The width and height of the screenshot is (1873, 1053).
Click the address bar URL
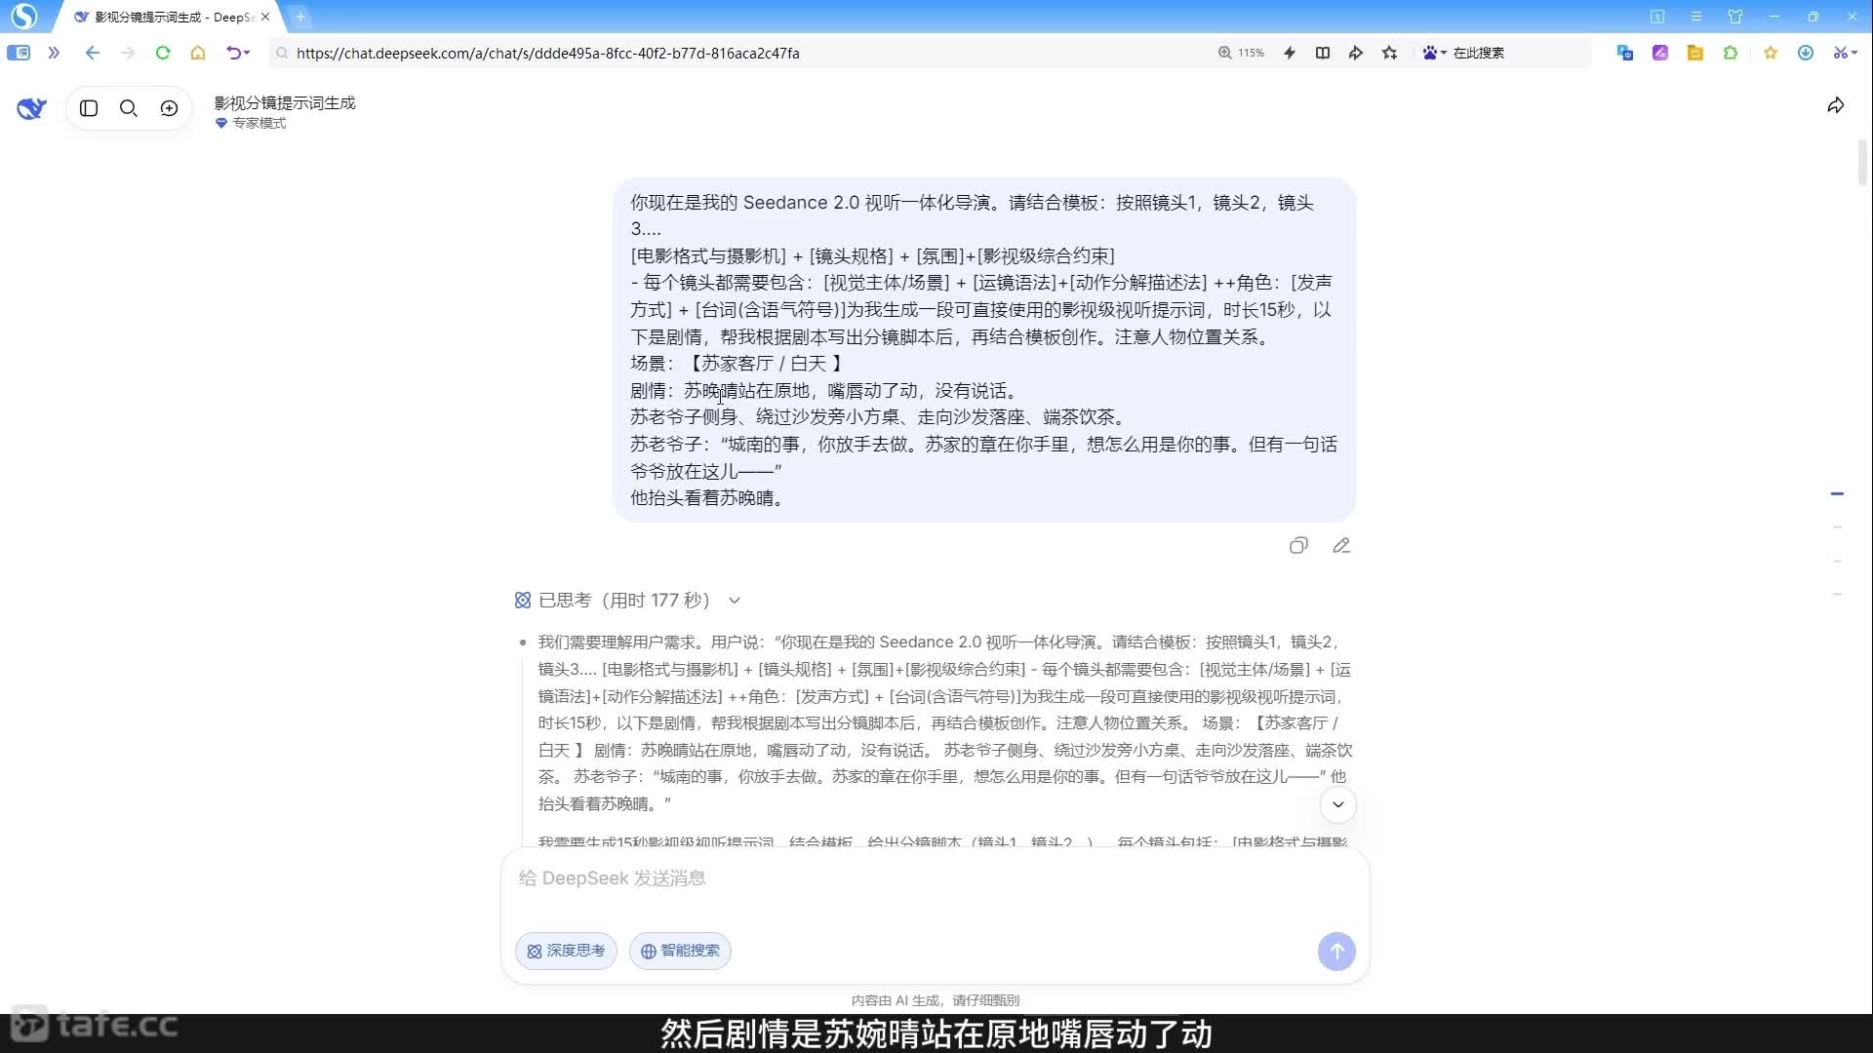(547, 53)
